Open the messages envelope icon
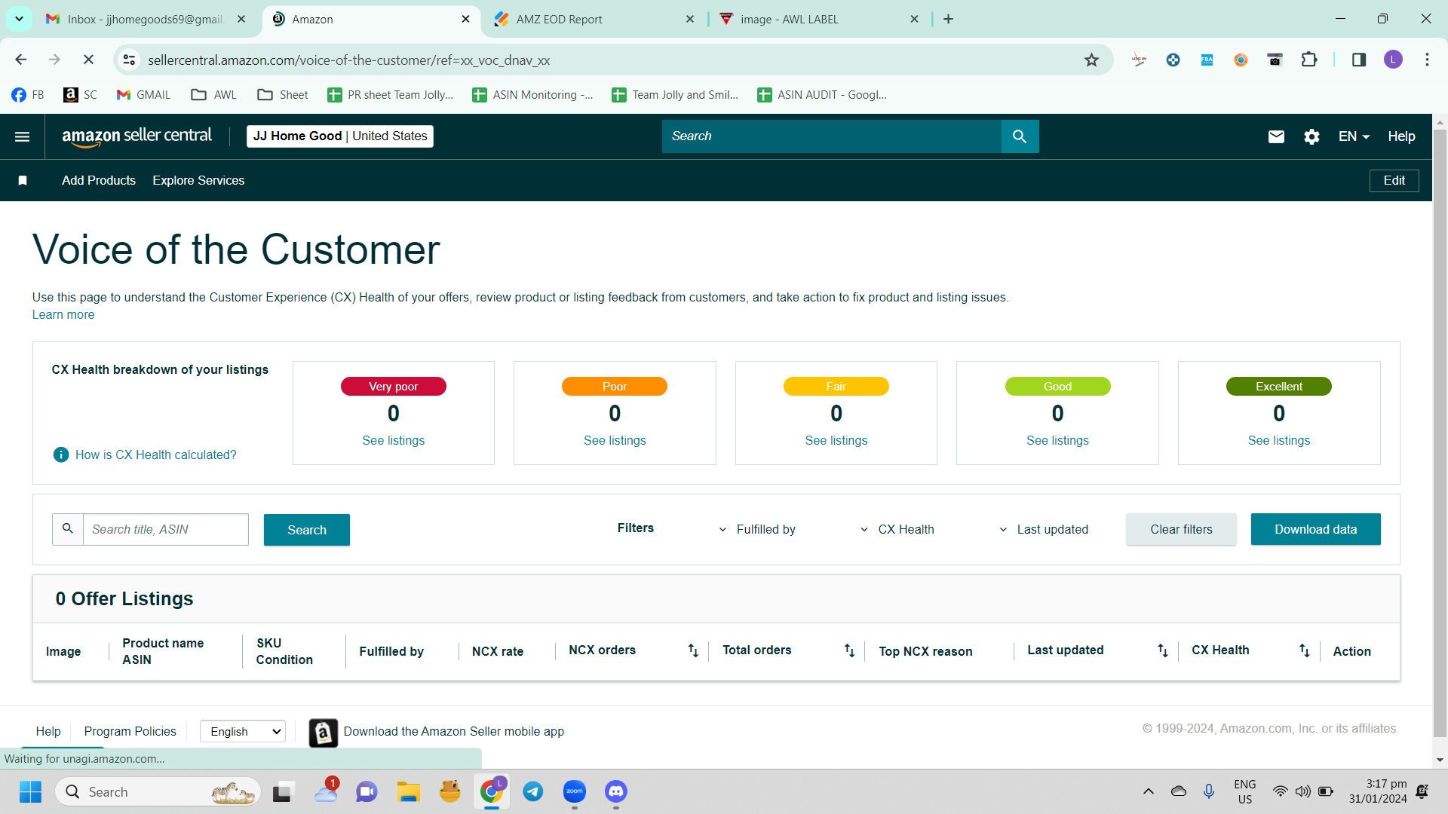The image size is (1448, 814). tap(1276, 136)
